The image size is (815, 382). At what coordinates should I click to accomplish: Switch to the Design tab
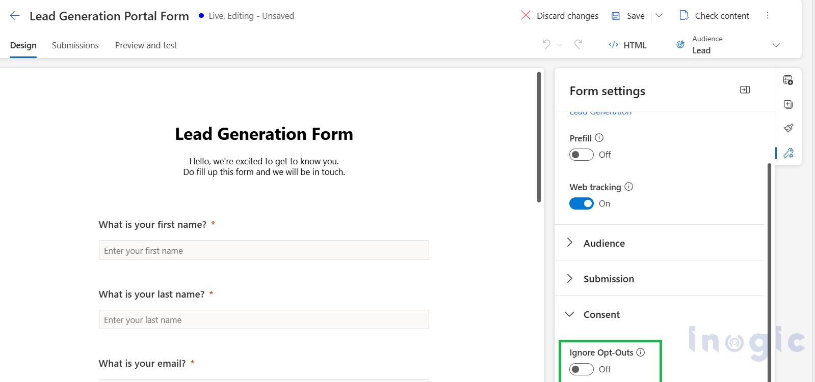pyautogui.click(x=23, y=45)
